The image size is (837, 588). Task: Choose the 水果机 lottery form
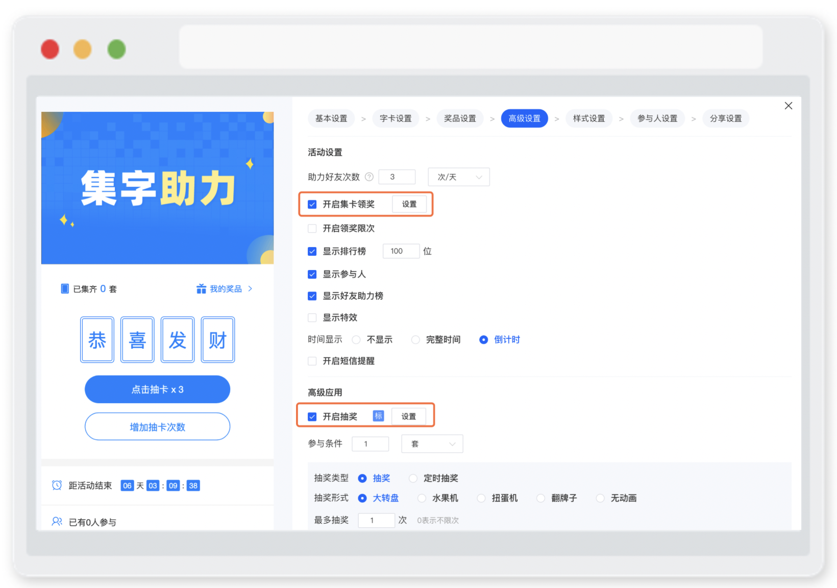(x=422, y=498)
